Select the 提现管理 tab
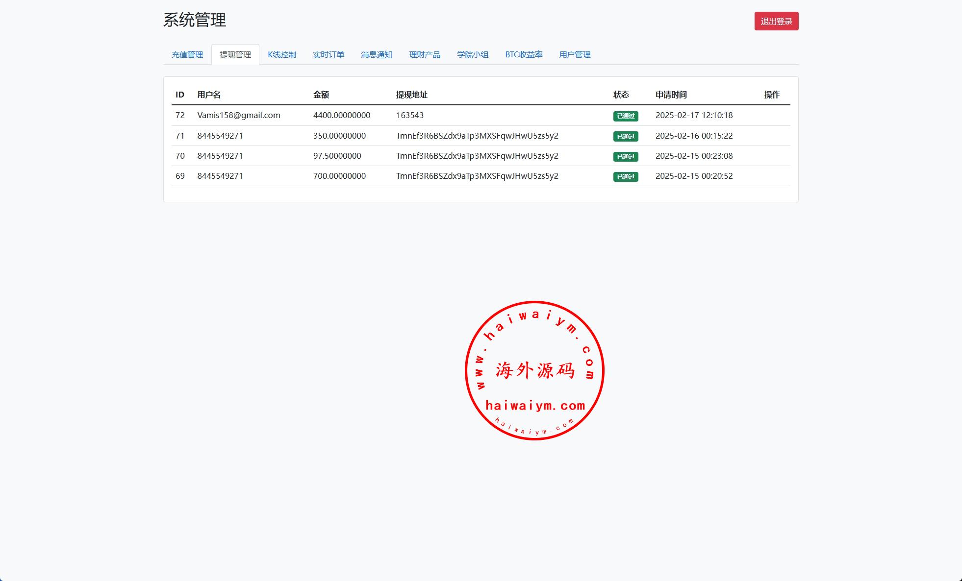Viewport: 962px width, 581px height. pos(235,54)
